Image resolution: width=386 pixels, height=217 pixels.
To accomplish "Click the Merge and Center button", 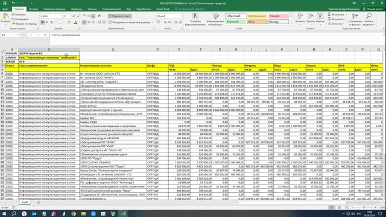I will tap(130, 22).
